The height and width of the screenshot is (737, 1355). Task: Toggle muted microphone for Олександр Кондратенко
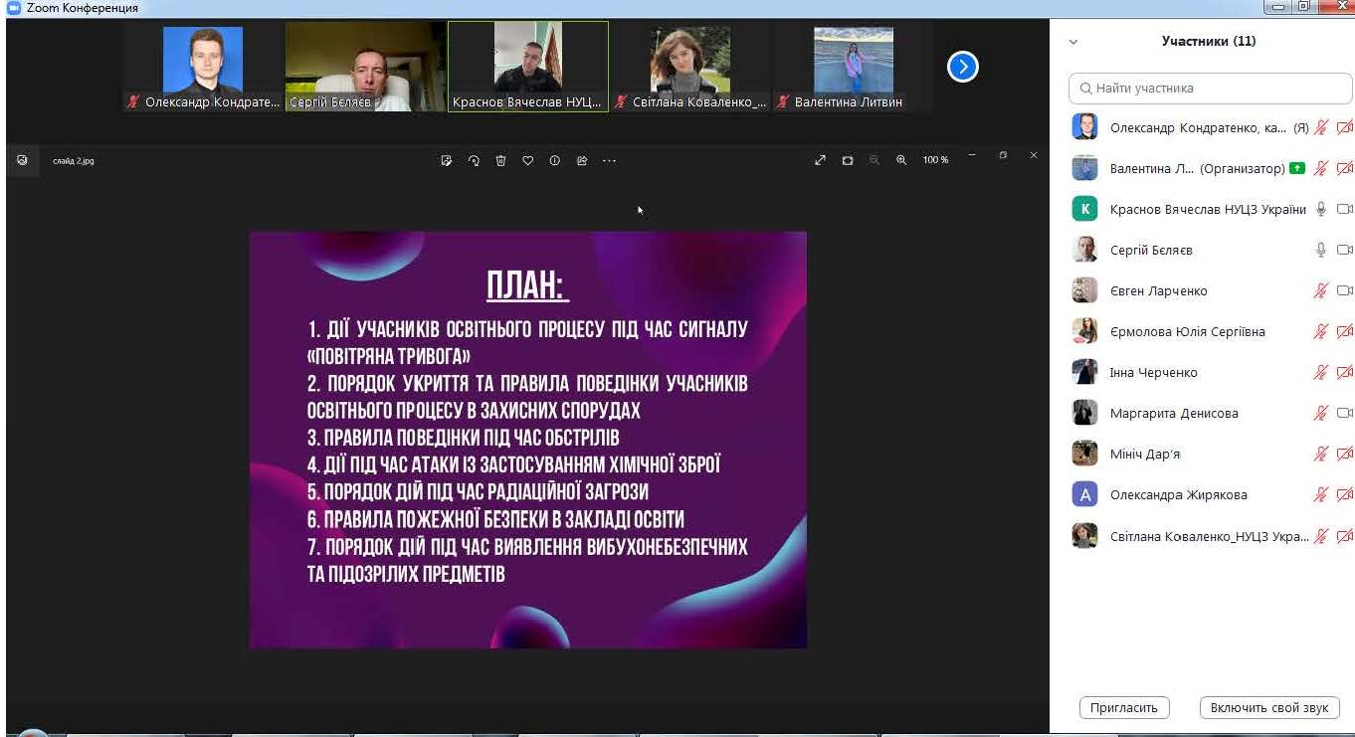(1321, 127)
